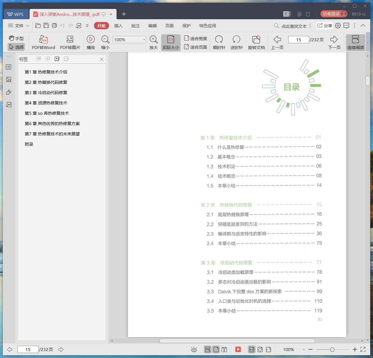Viewport: 373px width, 358px height.
Task: Enable the 手型 hand tool
Action: 16,38
